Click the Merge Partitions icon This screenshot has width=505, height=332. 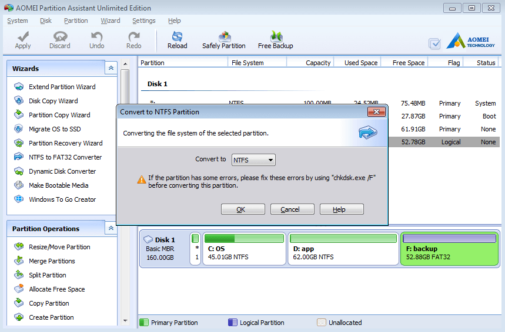[x=19, y=260]
